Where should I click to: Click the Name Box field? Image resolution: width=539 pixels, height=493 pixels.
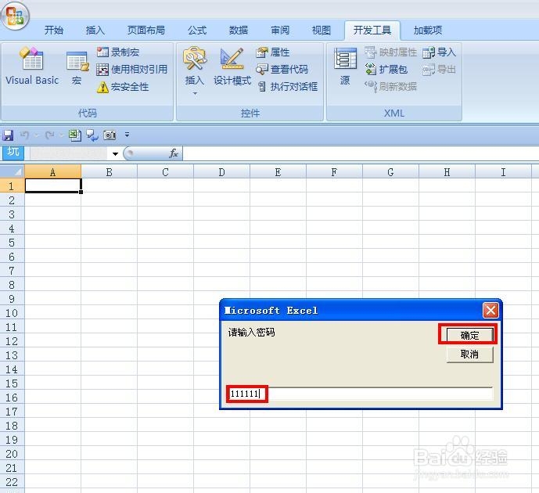(68, 153)
